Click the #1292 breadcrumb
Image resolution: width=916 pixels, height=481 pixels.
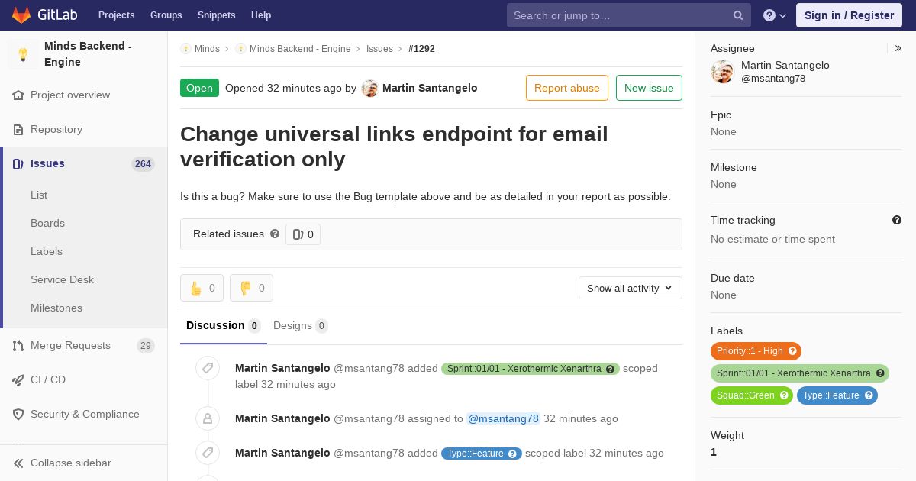pyautogui.click(x=421, y=49)
